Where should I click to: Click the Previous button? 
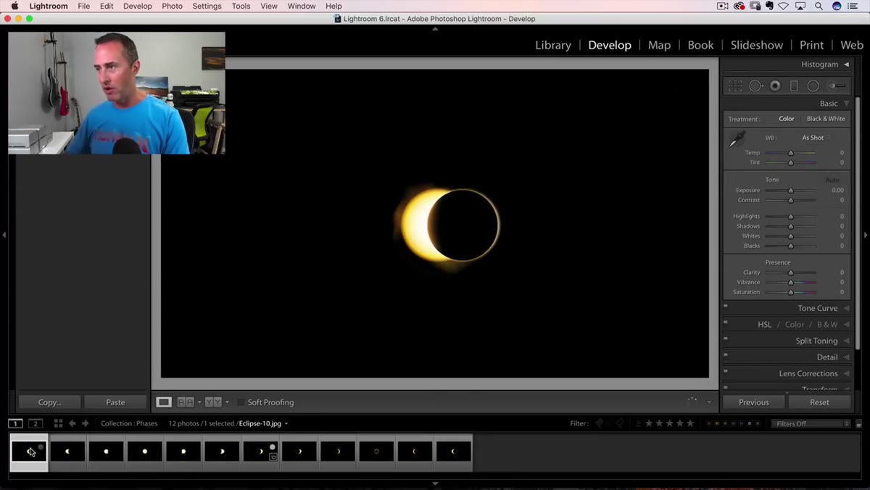753,402
